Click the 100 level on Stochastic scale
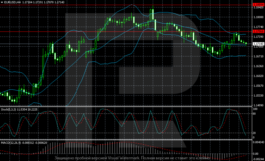Viewport: 265px width, 161px height. pos(255,109)
